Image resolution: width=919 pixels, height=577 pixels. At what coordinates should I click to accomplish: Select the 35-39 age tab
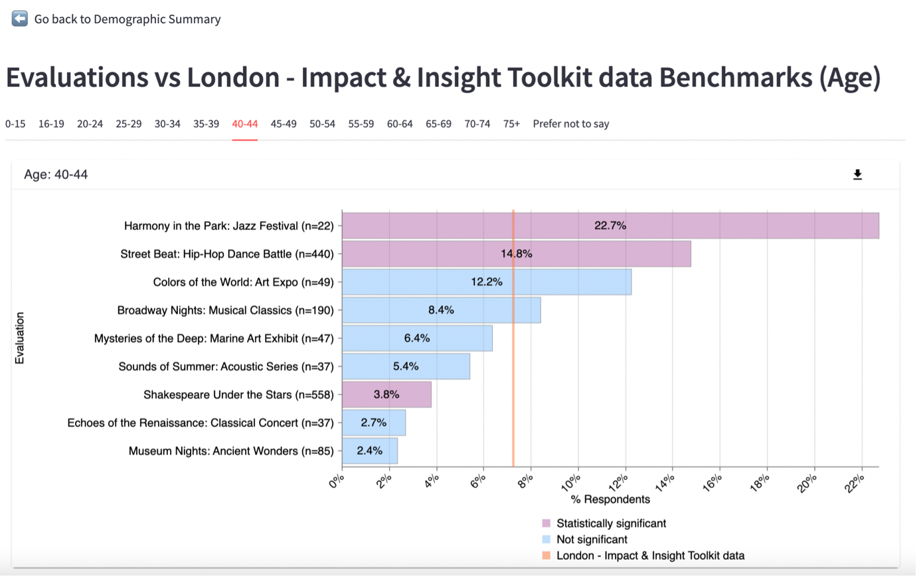pos(206,124)
